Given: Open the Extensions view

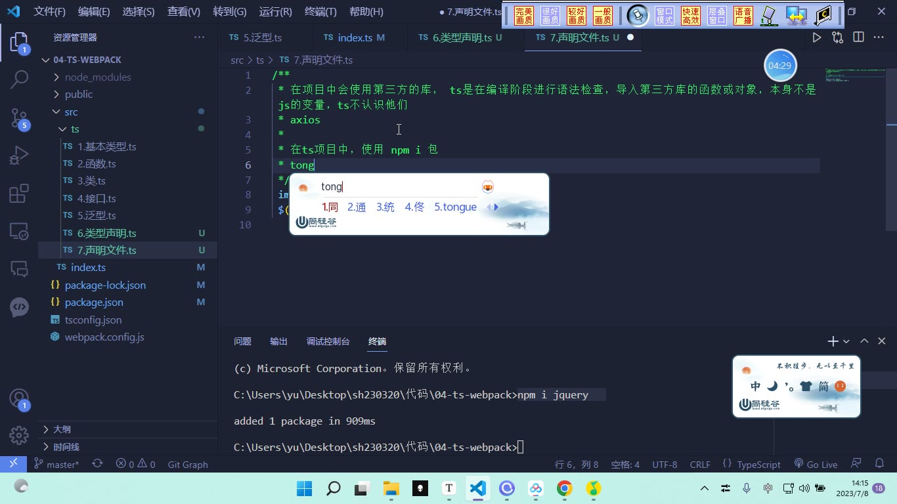Looking at the screenshot, I should 19,193.
